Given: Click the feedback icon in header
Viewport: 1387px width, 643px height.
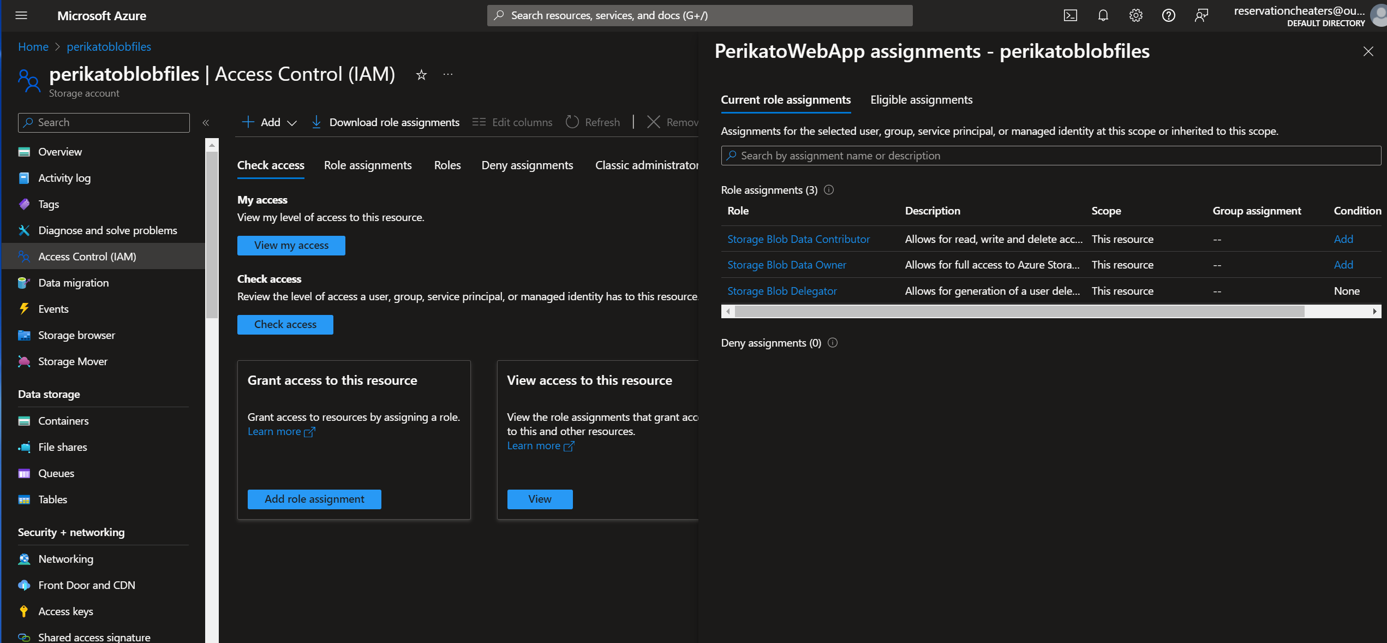Looking at the screenshot, I should click(1201, 15).
